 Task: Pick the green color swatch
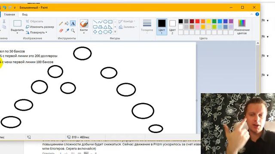pyautogui.click(x=214, y=21)
